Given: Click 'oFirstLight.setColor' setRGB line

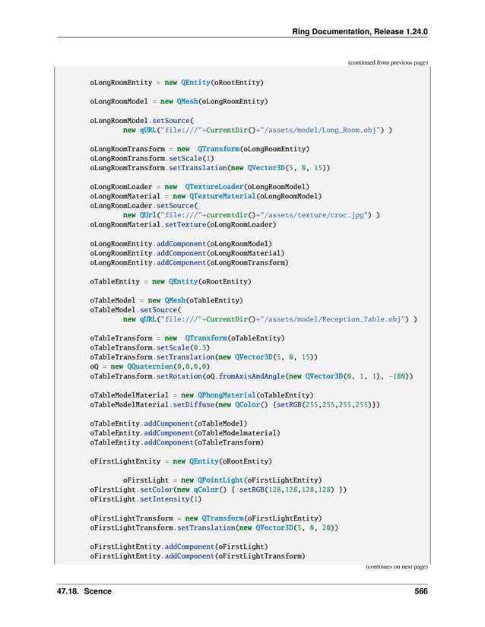Looking at the screenshot, I should pos(218,490).
